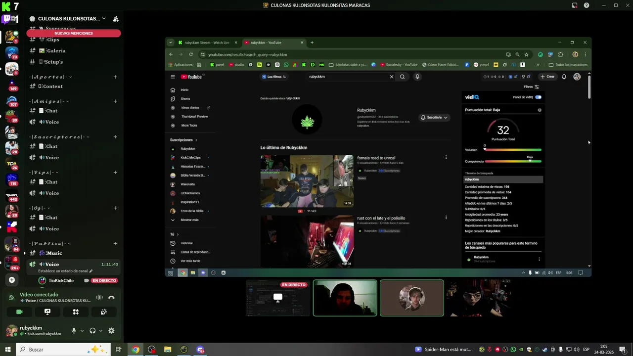This screenshot has height=356, width=633.
Task: Open Chrome from the Windows taskbar
Action: coord(136,350)
